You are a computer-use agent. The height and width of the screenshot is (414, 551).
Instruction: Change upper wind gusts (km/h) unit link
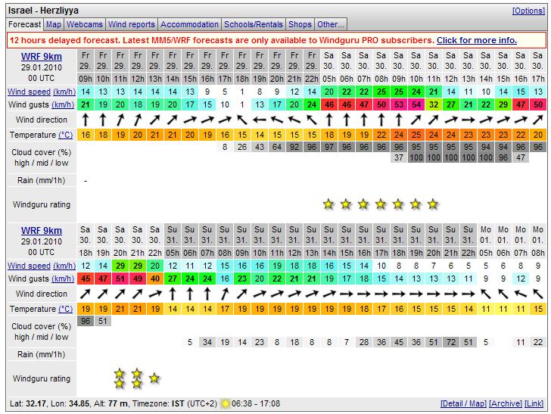pos(63,104)
